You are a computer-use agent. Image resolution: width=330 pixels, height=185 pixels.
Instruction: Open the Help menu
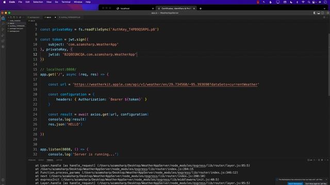[x=88, y=2]
